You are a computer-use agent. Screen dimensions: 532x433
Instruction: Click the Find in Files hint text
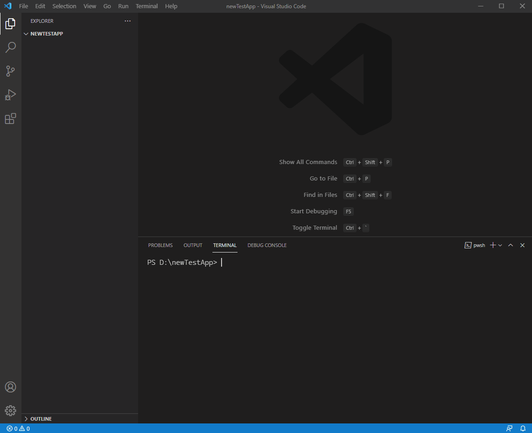click(x=320, y=195)
